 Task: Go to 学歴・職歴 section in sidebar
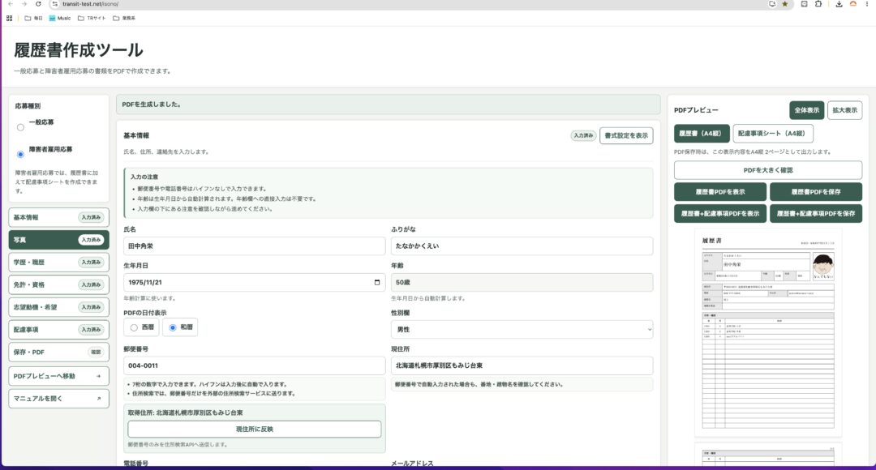(x=58, y=263)
